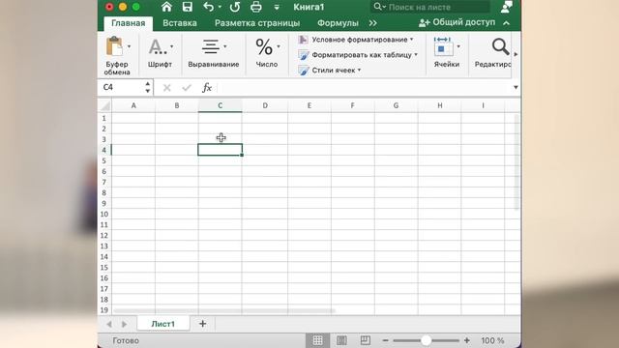Select the Лист1 sheet tab
The height and width of the screenshot is (348, 619).
point(163,324)
